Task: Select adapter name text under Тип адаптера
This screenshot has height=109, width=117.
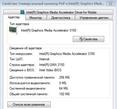Action: pos(48,30)
